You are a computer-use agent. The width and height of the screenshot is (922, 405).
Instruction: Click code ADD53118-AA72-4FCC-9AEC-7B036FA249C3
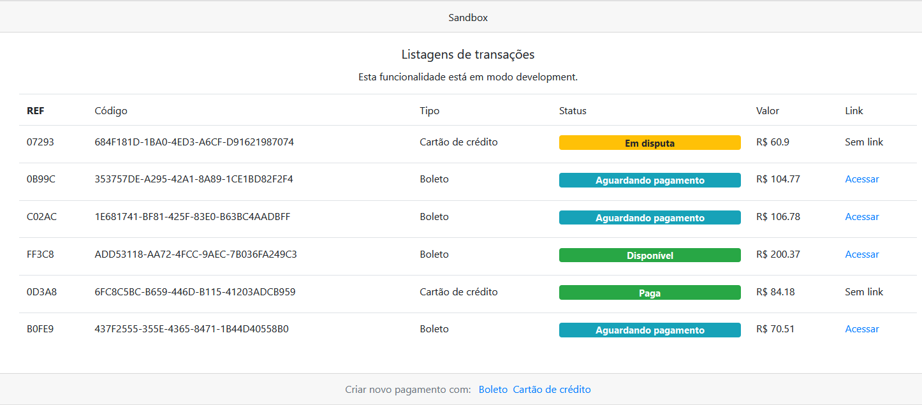click(x=196, y=254)
